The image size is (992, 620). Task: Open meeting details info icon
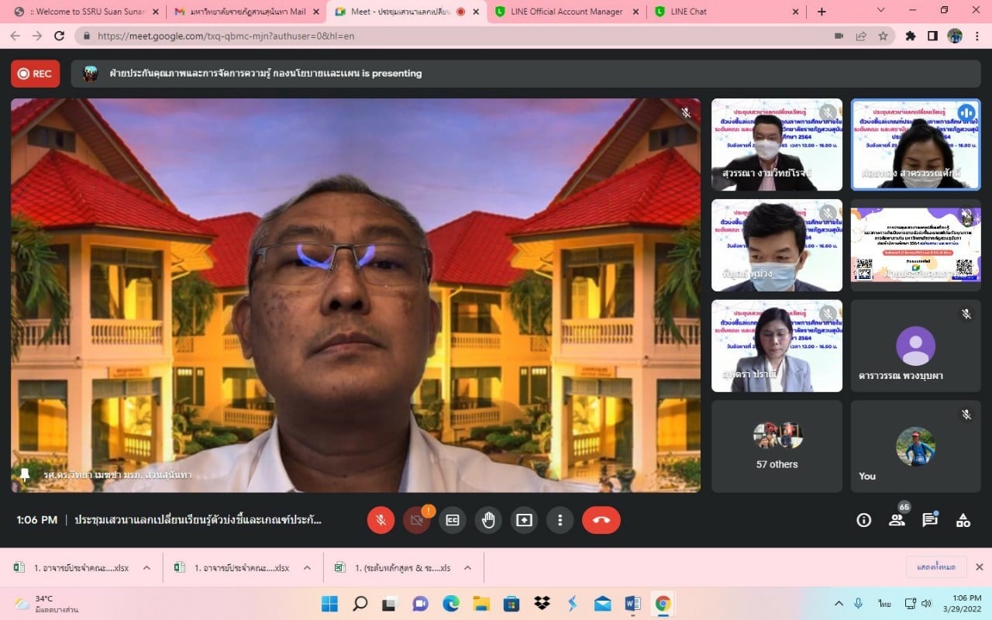[x=863, y=520]
